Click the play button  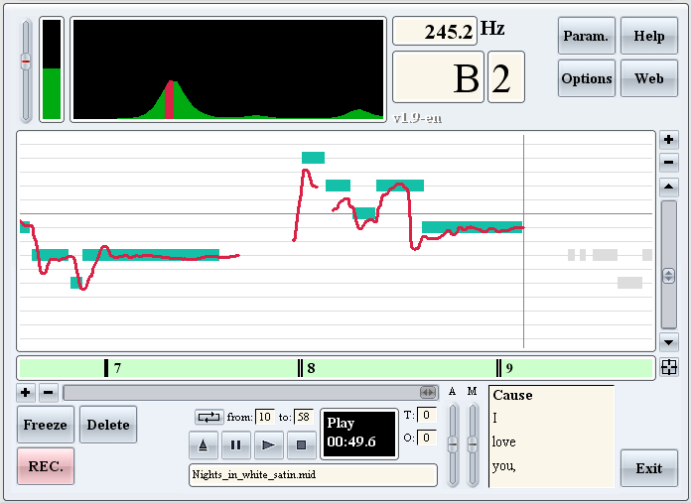(268, 445)
